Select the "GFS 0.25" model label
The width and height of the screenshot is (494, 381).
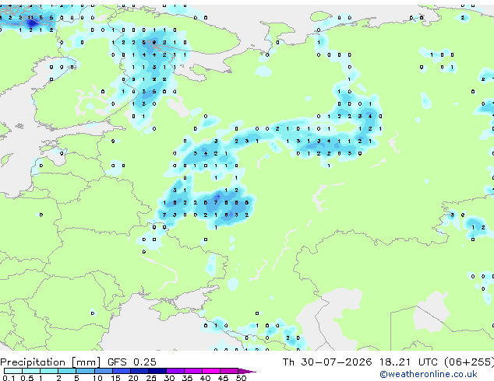coord(132,362)
